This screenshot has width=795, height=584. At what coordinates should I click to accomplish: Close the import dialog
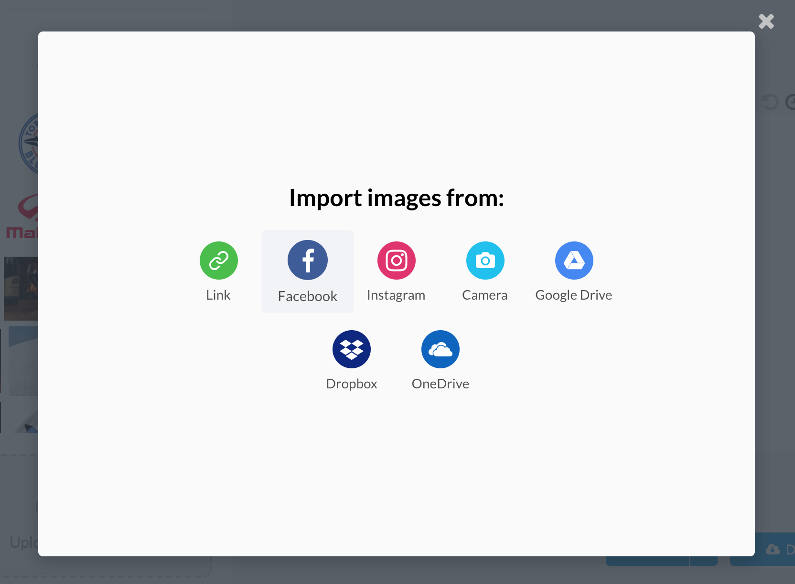click(766, 21)
